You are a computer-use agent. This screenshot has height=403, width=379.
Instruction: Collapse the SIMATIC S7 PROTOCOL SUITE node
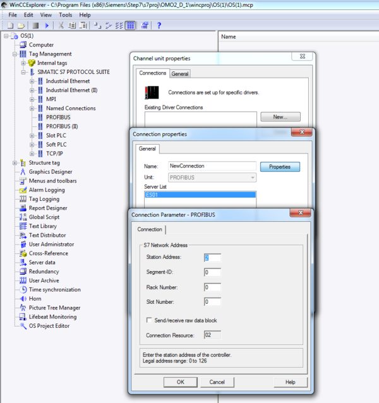(23, 73)
